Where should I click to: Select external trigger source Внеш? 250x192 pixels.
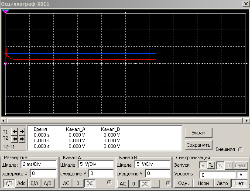click(x=240, y=165)
